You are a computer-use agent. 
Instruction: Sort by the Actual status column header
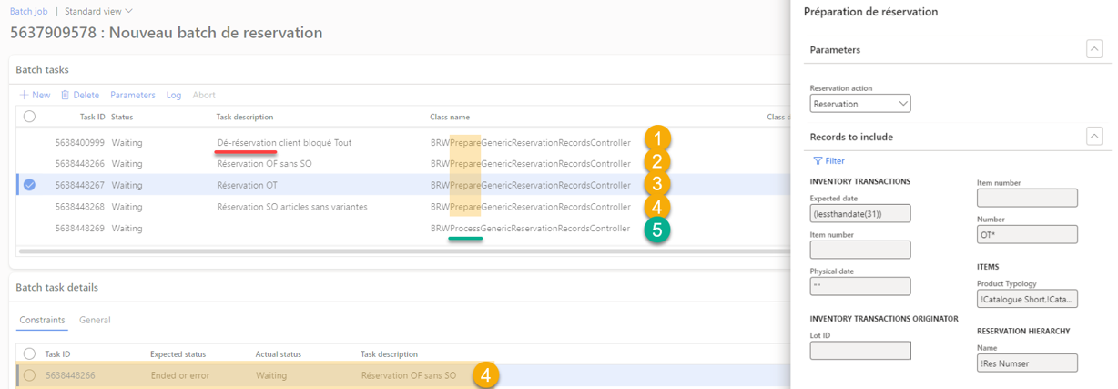click(279, 353)
